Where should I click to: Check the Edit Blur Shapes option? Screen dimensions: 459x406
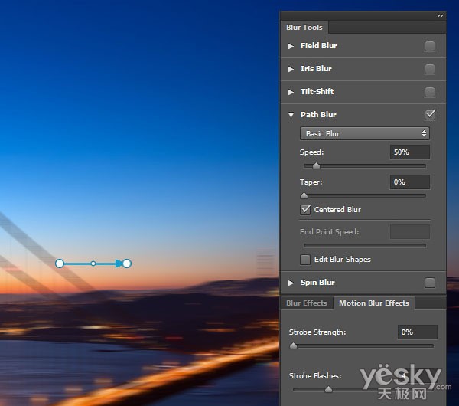click(305, 260)
